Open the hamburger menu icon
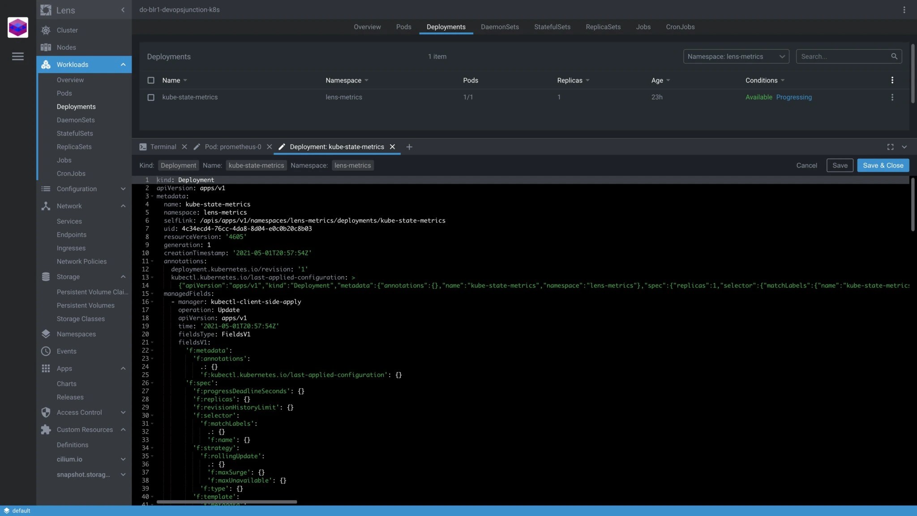This screenshot has height=516, width=917. pos(18,56)
